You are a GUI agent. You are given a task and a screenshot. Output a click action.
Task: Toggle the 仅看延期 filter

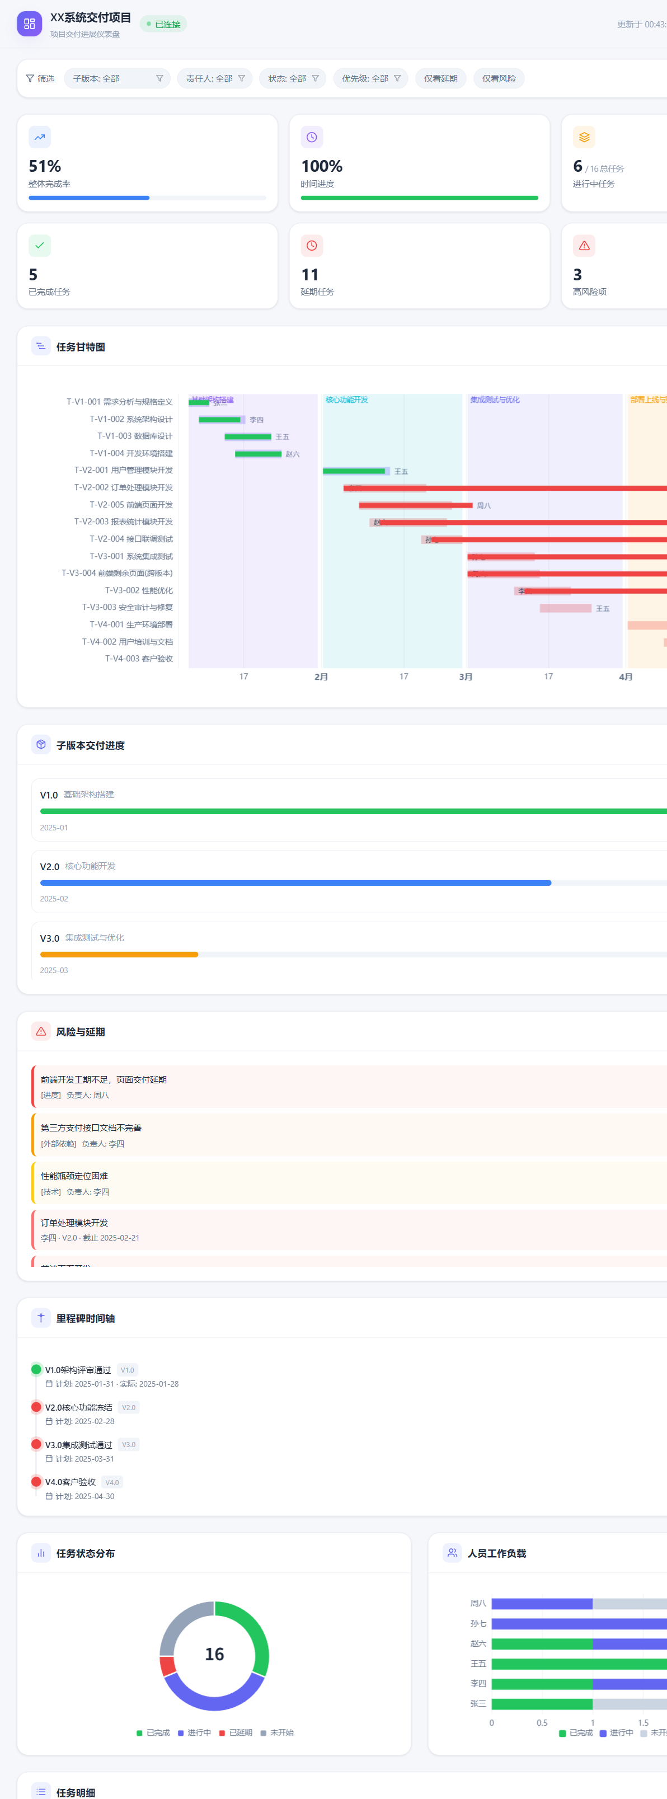coord(441,78)
